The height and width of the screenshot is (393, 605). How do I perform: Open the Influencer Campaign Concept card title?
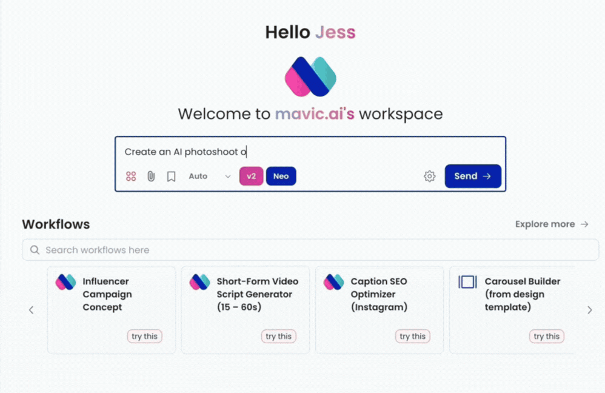pyautogui.click(x=107, y=294)
